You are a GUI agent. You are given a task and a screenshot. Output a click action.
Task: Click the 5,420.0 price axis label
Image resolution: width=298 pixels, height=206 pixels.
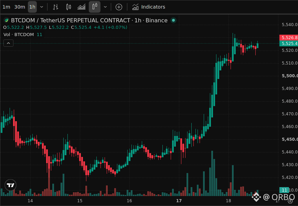coord(290,178)
